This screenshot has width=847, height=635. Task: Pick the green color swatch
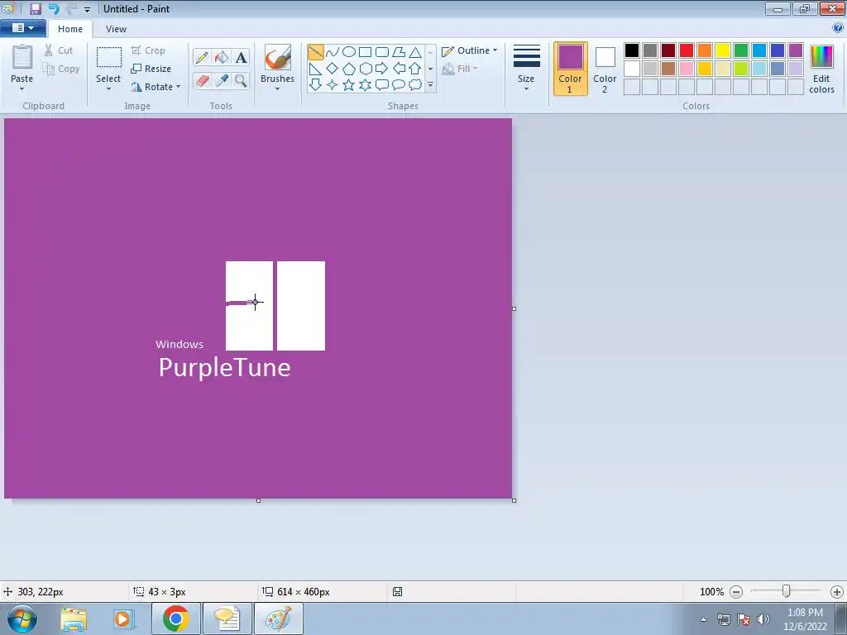point(741,50)
